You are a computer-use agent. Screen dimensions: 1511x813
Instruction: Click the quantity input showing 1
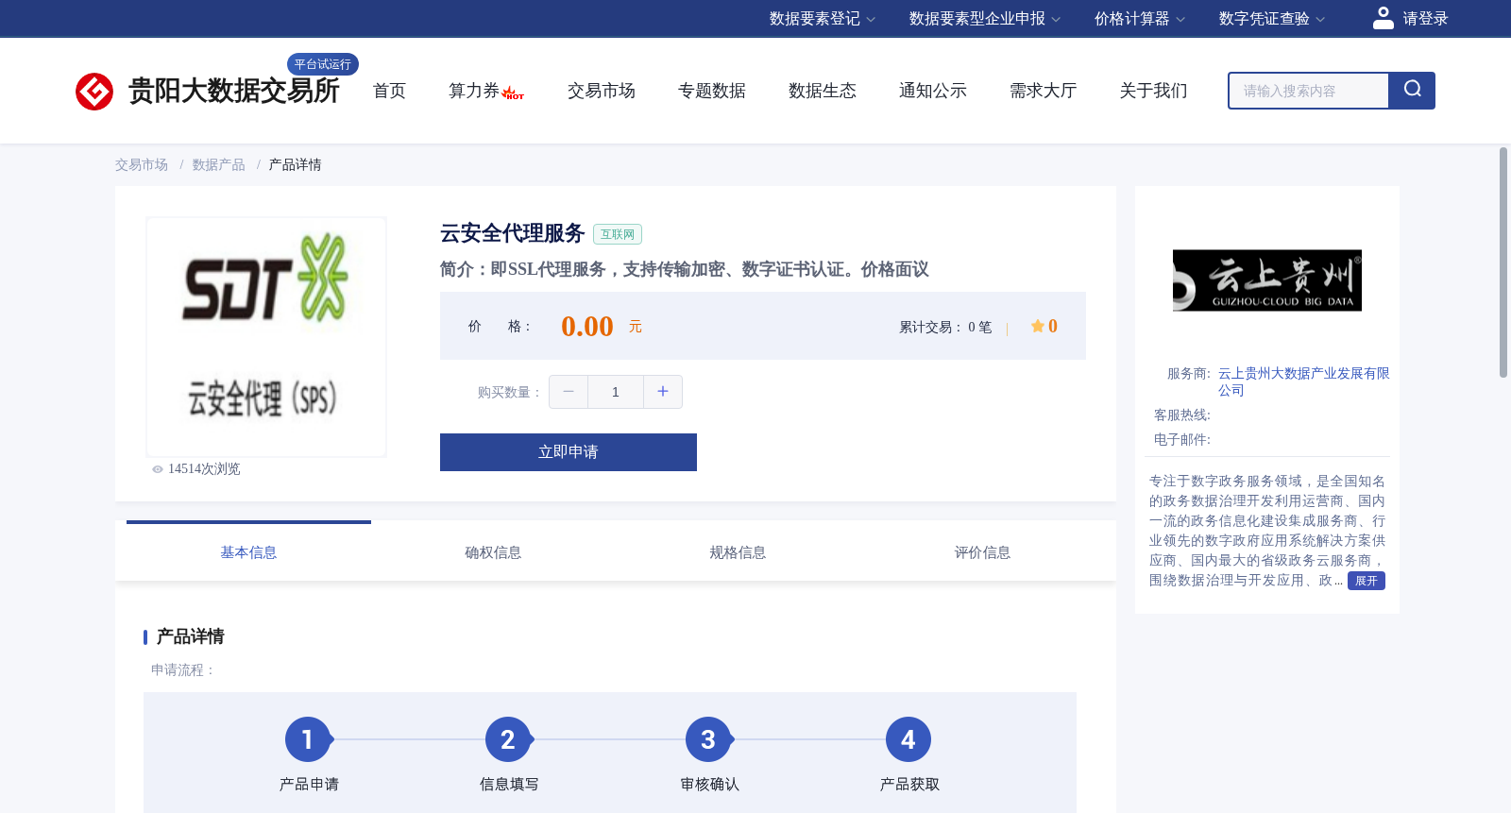point(616,392)
